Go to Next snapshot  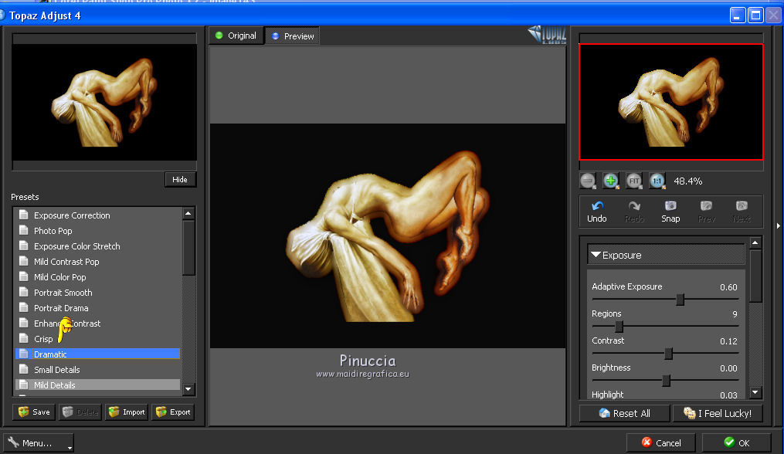point(742,212)
